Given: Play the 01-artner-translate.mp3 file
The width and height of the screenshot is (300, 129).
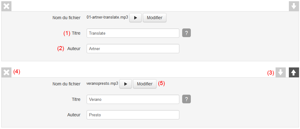Looking at the screenshot, I should coord(135,18).
